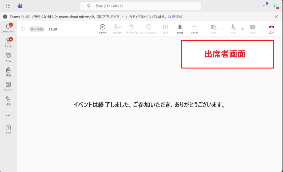Expand microphone options dropdown arrow
This screenshot has width=283, height=172.
[x=242, y=29]
